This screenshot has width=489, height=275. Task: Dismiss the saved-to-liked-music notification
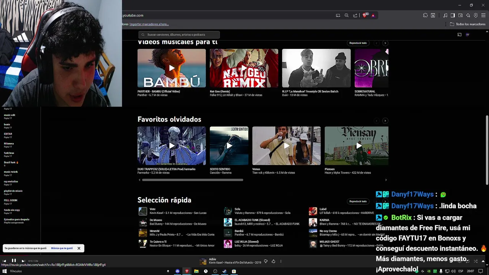(79, 248)
